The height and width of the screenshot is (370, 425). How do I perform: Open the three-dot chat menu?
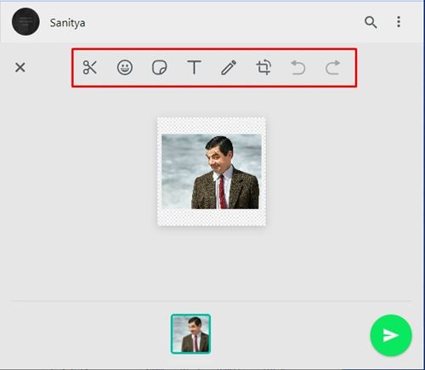point(399,22)
